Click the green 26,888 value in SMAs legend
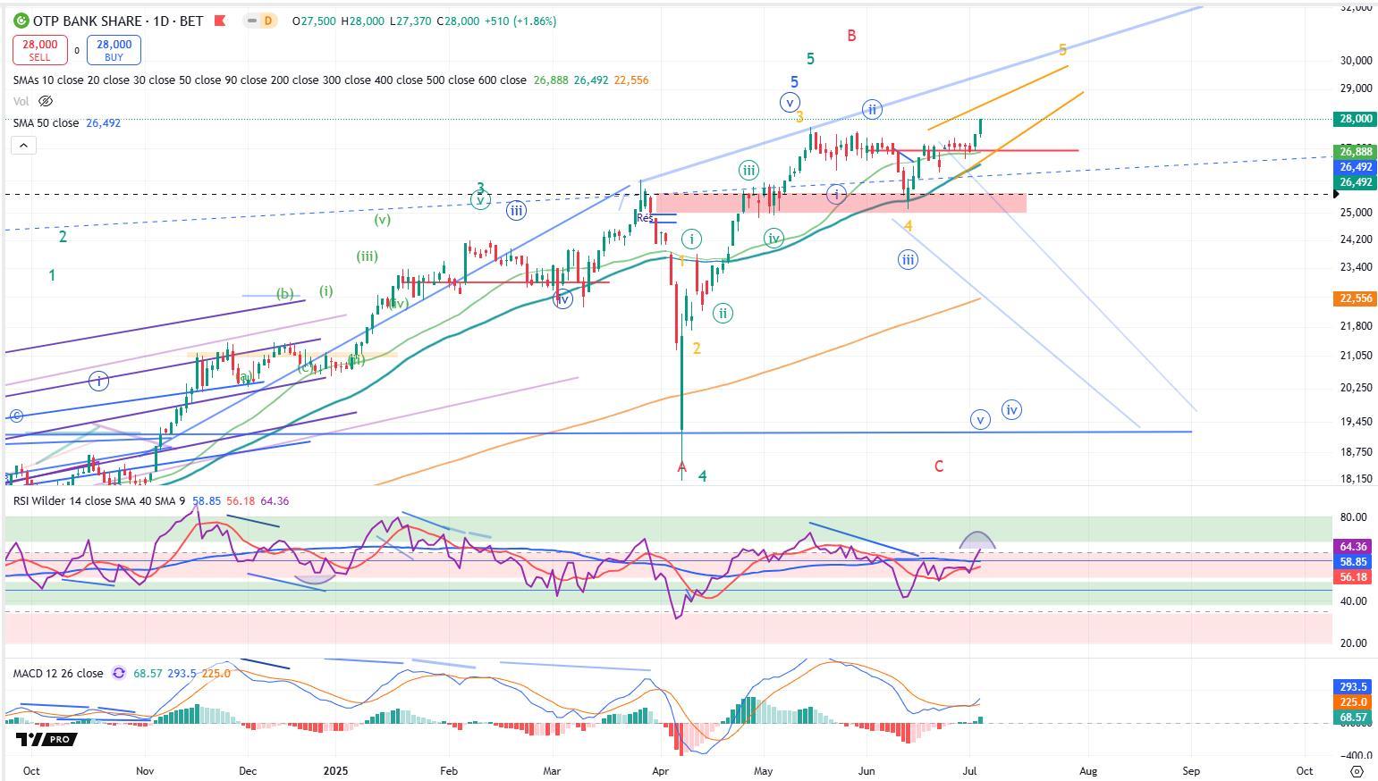Viewport: 1378px width, 781px height. pos(551,80)
